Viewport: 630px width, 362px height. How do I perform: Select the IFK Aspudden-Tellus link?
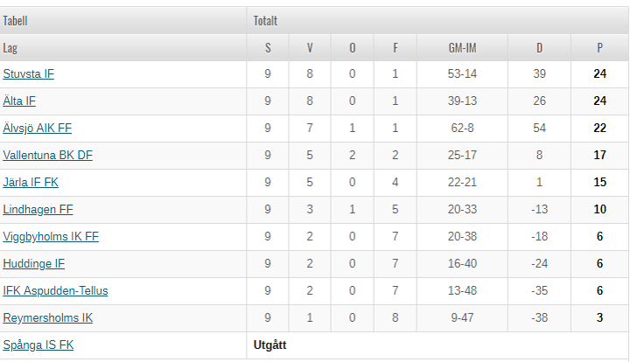(x=55, y=290)
